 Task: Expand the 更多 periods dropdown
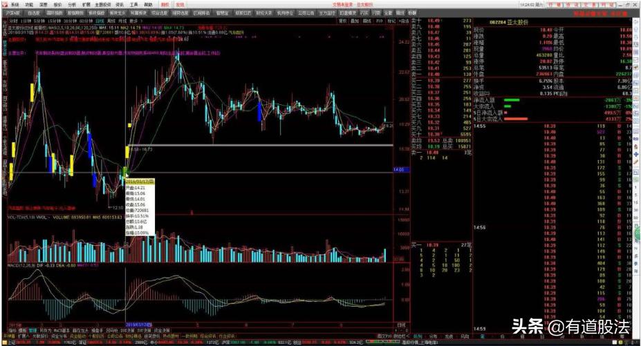coord(136,21)
